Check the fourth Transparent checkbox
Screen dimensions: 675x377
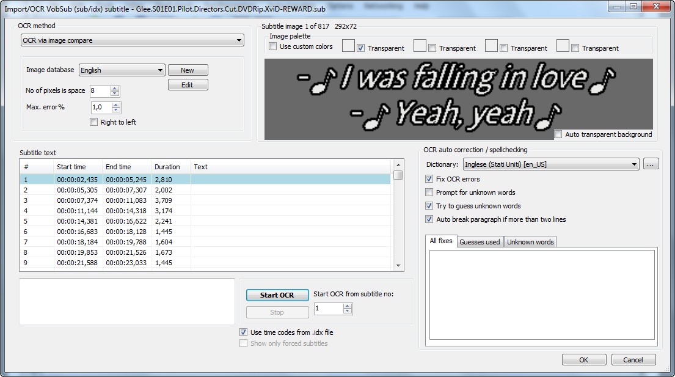point(575,48)
